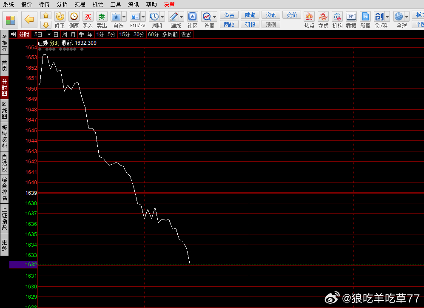Open the 测速 speed test clock icon

click(x=74, y=17)
